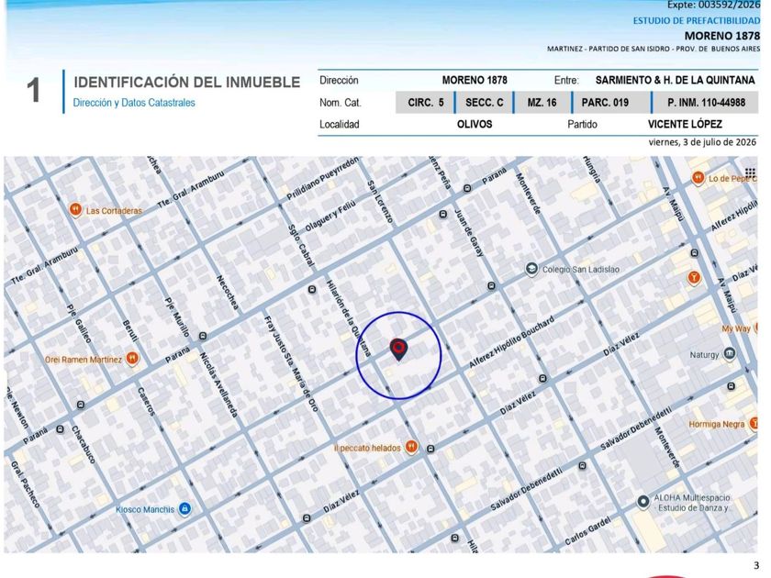Image resolution: width=771 pixels, height=578 pixels.
Task: Click the 'Olaguer y Feliú' street label
Action: point(330,217)
